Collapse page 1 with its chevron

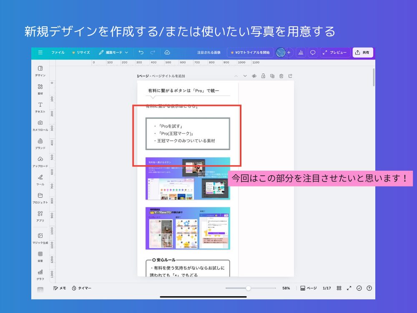tap(236, 76)
